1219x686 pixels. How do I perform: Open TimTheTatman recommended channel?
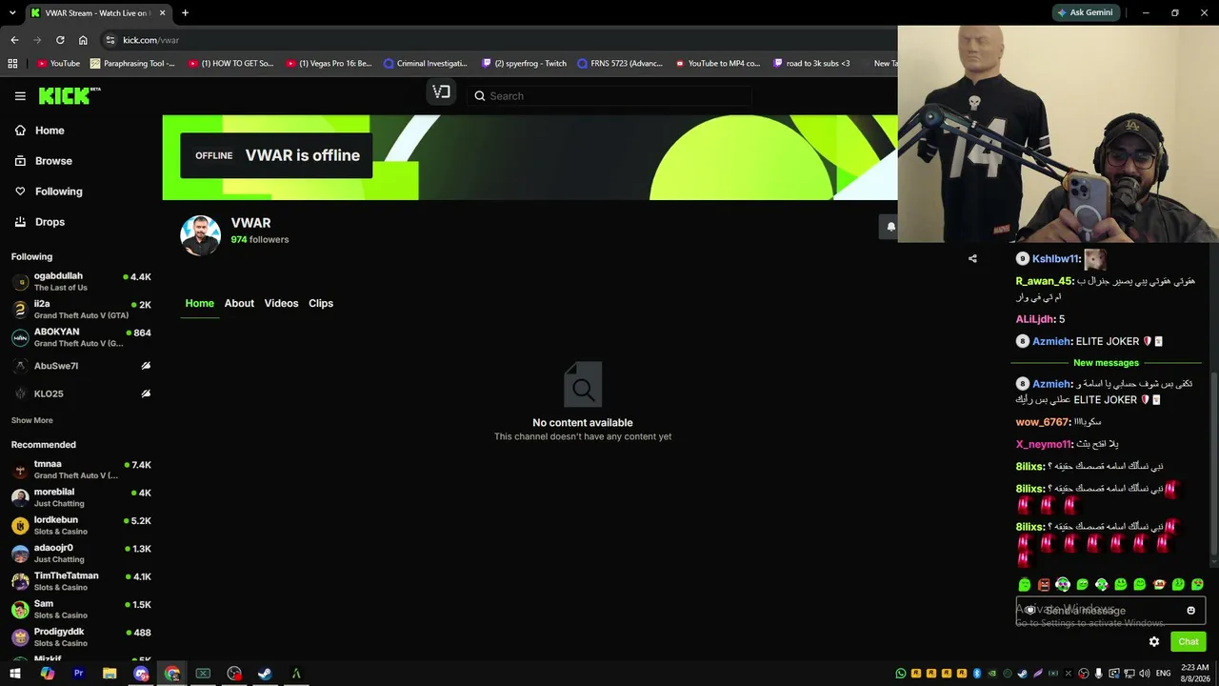81,581
